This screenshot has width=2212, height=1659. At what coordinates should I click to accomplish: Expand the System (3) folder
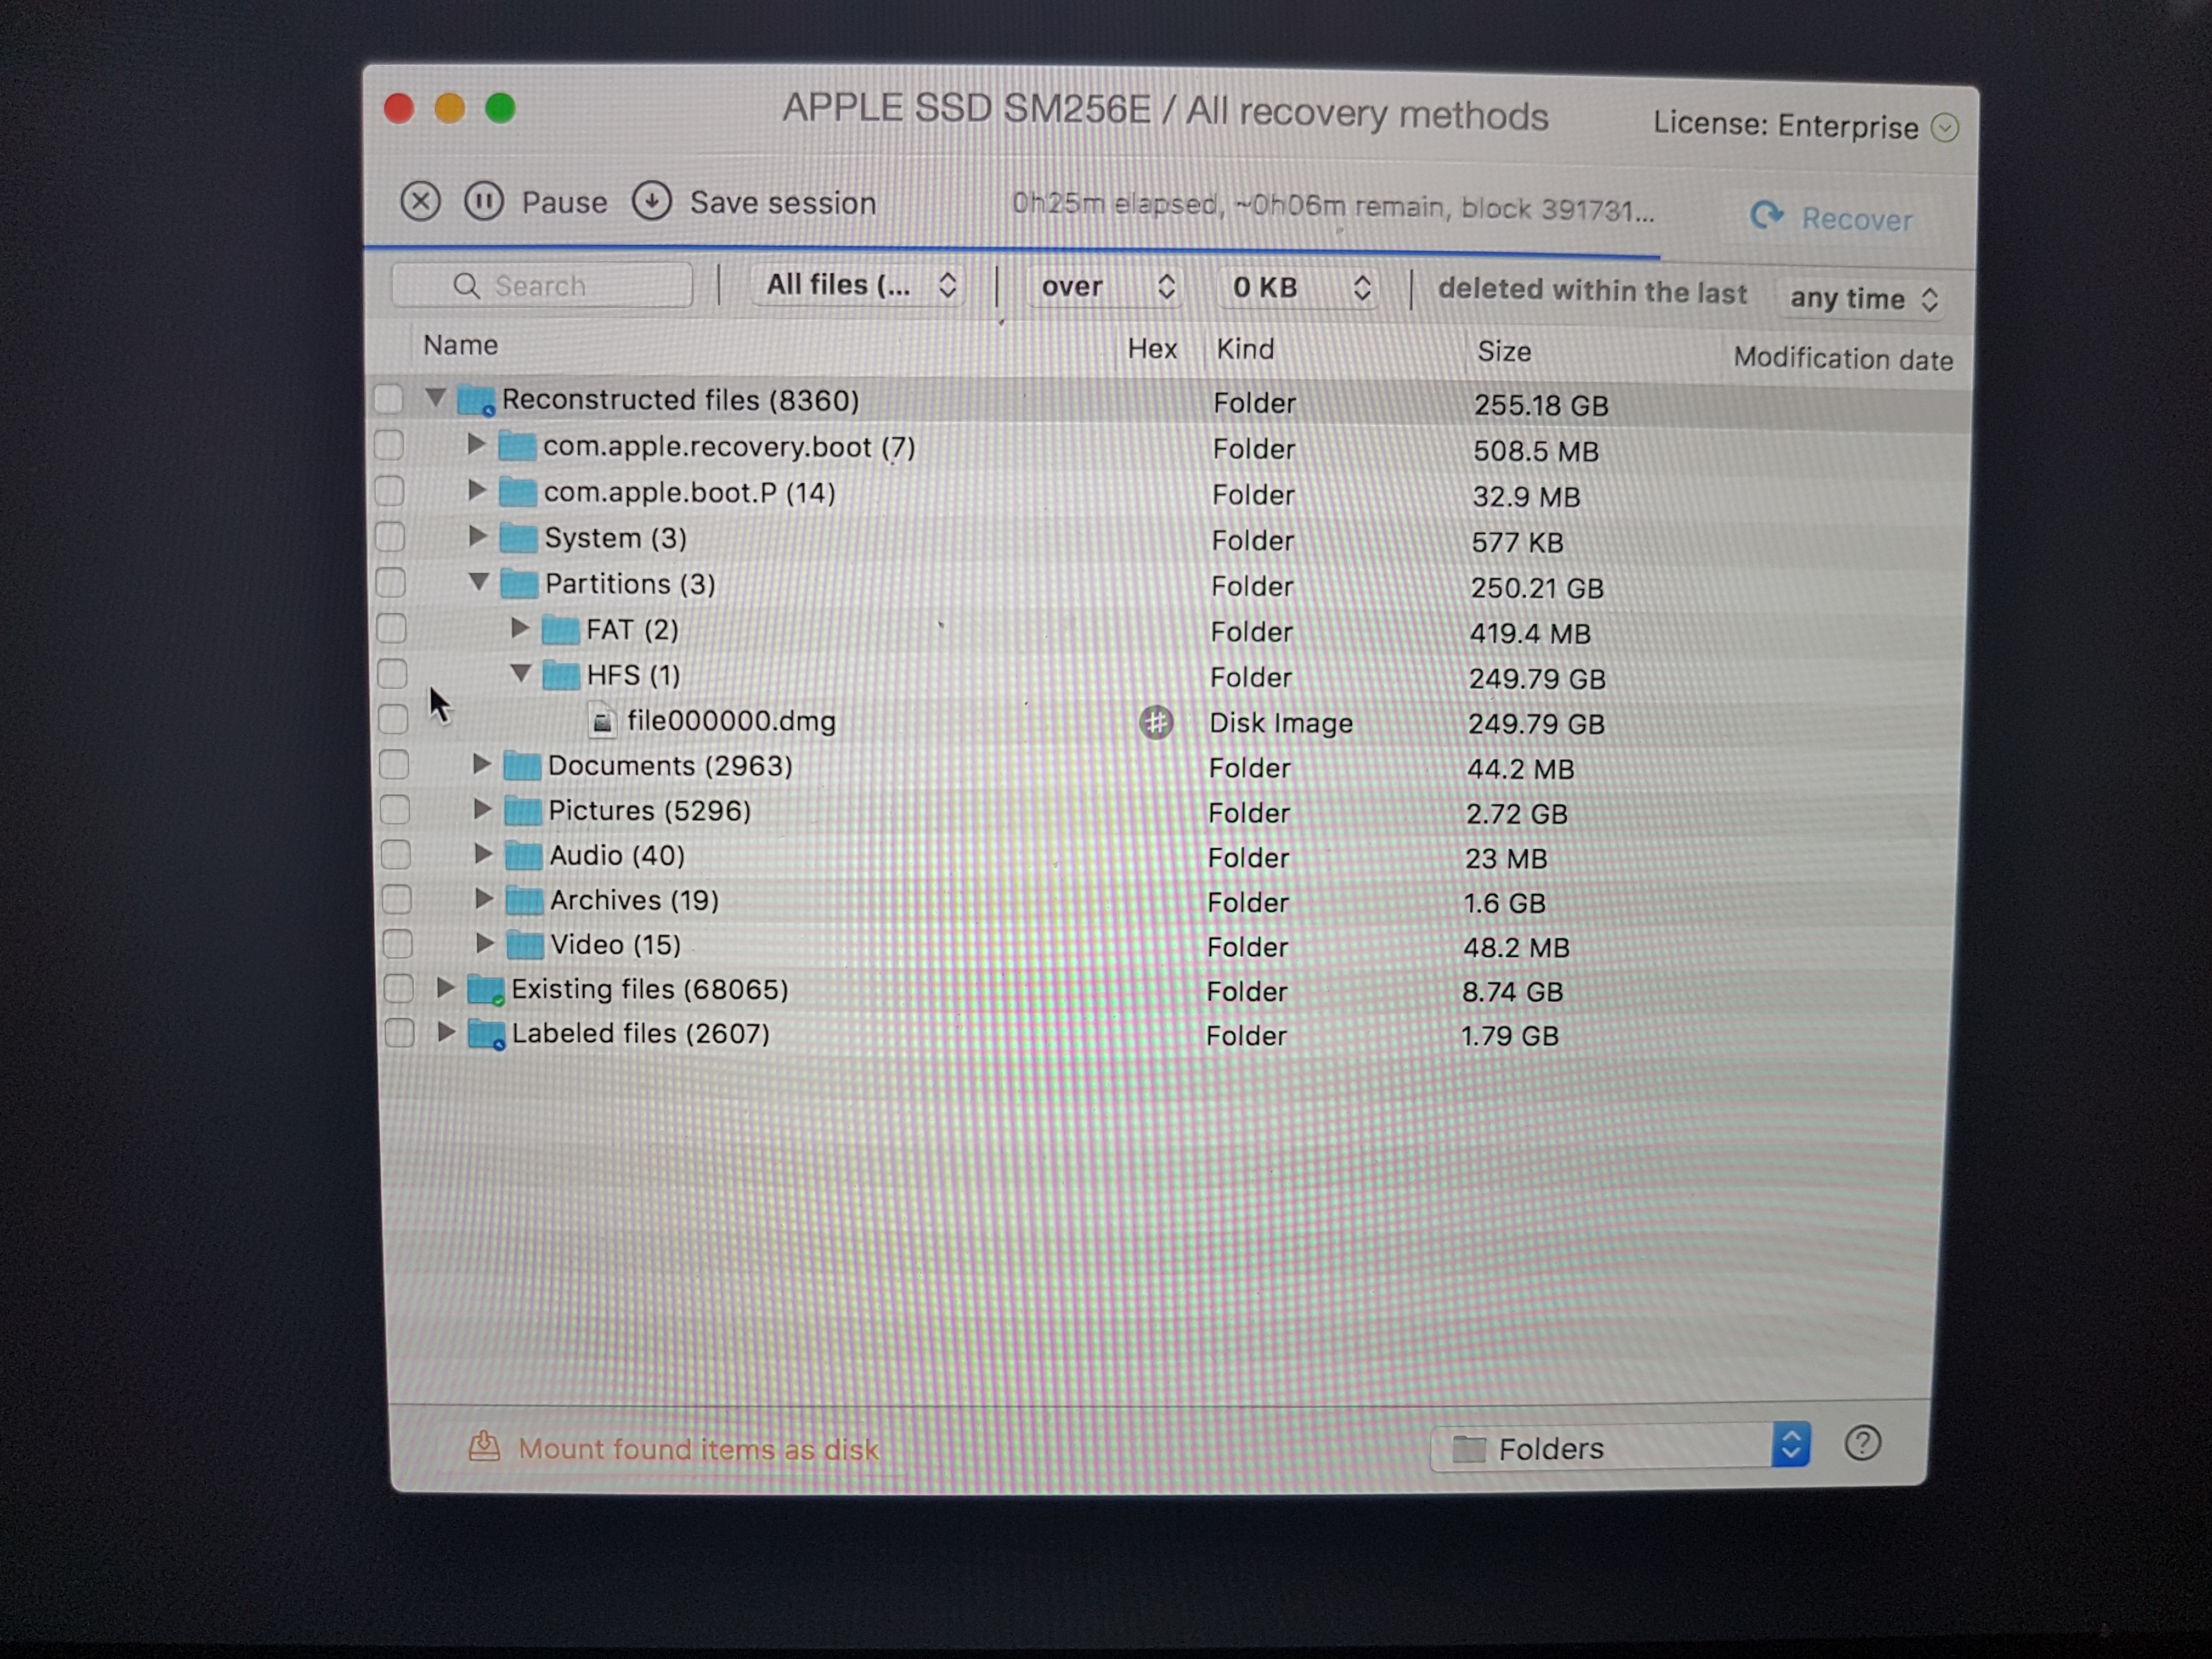tap(478, 536)
